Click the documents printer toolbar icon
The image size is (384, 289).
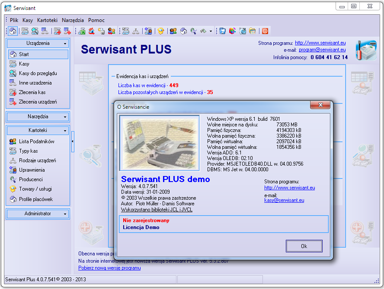pyautogui.click(x=101, y=31)
